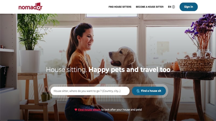Image resolution: width=216 pixels, height=121 pixels.
Task: Click the 'House sitting.' headline text
Action: 66,70
